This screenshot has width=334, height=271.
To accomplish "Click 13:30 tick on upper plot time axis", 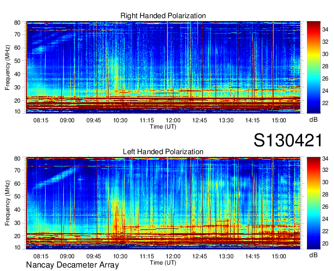I will [226, 120].
